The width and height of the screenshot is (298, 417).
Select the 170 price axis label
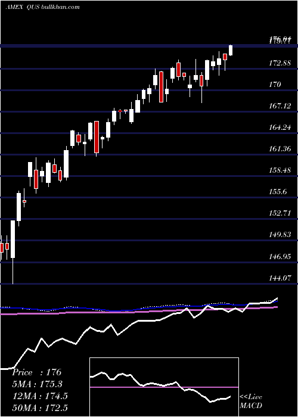click(275, 85)
